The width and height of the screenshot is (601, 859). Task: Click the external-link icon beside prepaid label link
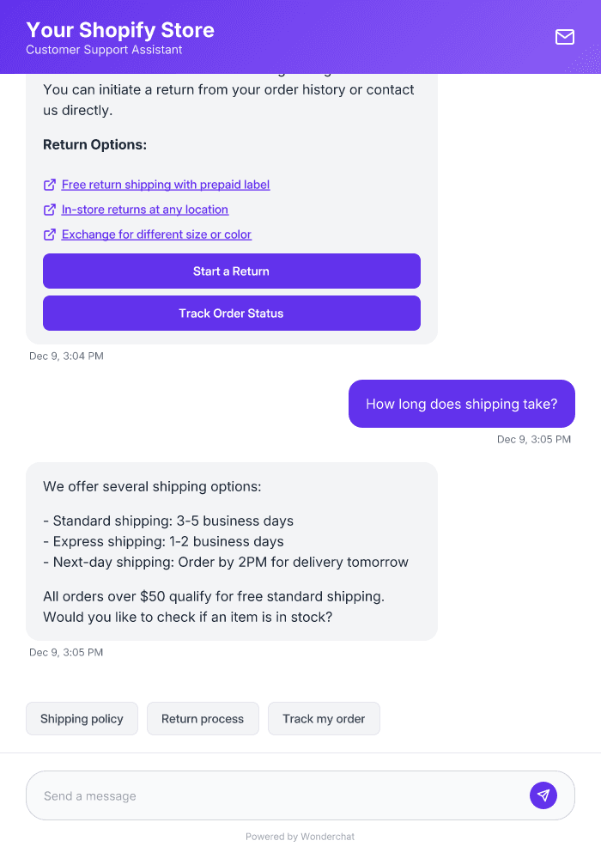[49, 185]
